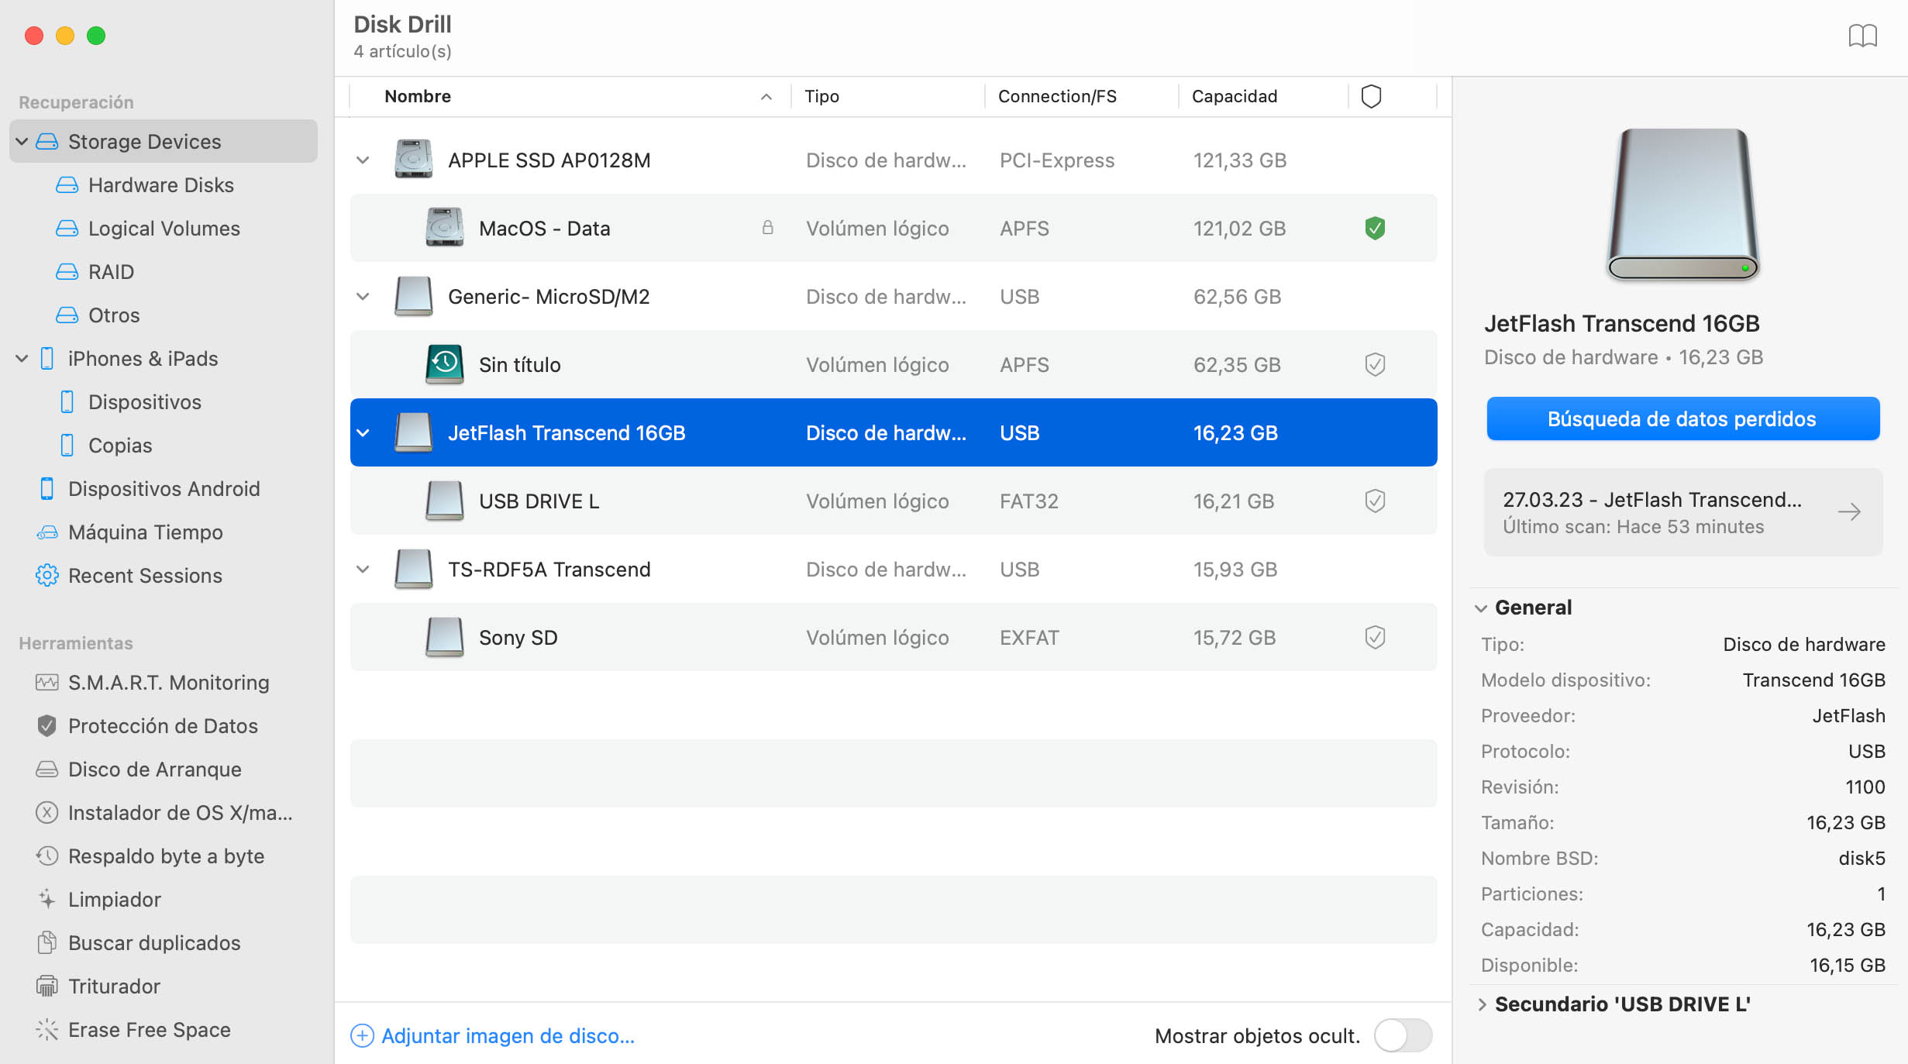Click the plus icon for Adjuntar imagen

point(362,1035)
